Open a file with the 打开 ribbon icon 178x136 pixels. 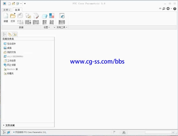pos(13,18)
